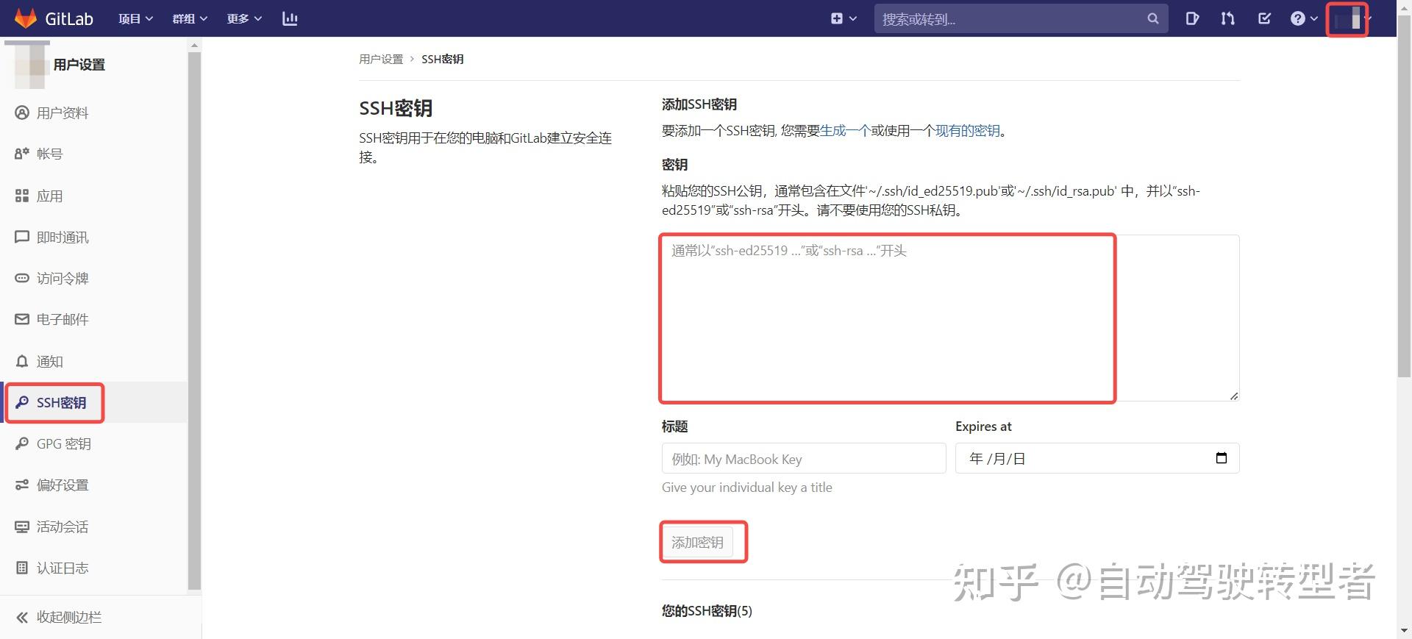Click the 标题 input field

tap(804, 458)
